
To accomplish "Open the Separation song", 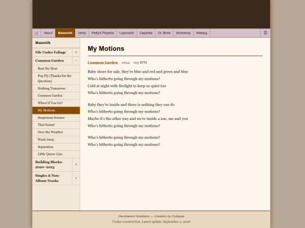I will point(56,147).
